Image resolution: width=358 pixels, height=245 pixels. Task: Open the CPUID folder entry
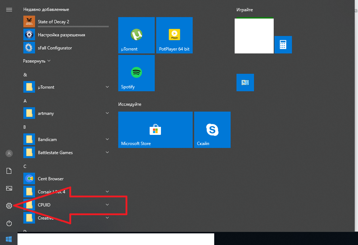tap(66, 205)
